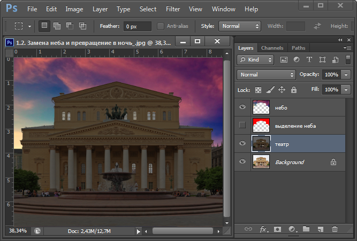
Task: Filter layers by type (T icon)
Action: coord(309,60)
